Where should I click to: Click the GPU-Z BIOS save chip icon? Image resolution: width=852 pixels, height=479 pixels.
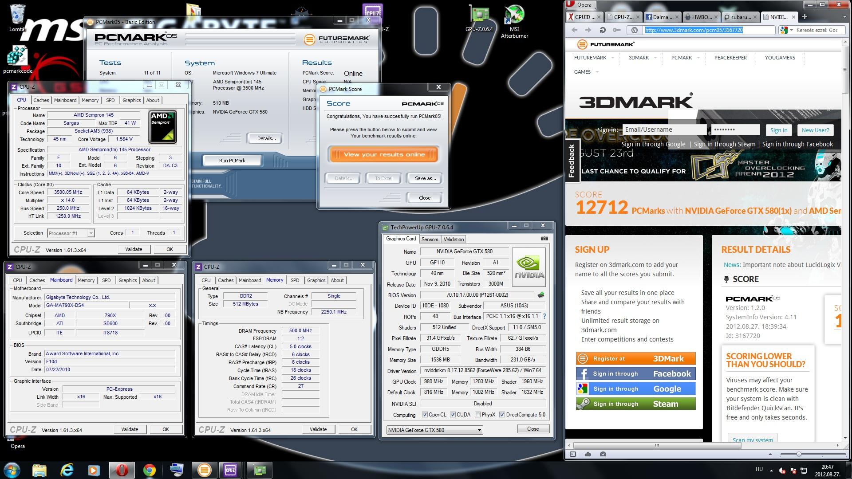click(x=540, y=295)
